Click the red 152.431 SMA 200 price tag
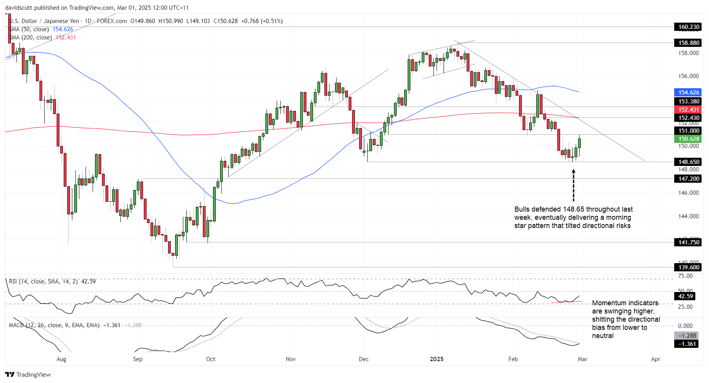Image resolution: width=709 pixels, height=383 pixels. [688, 110]
